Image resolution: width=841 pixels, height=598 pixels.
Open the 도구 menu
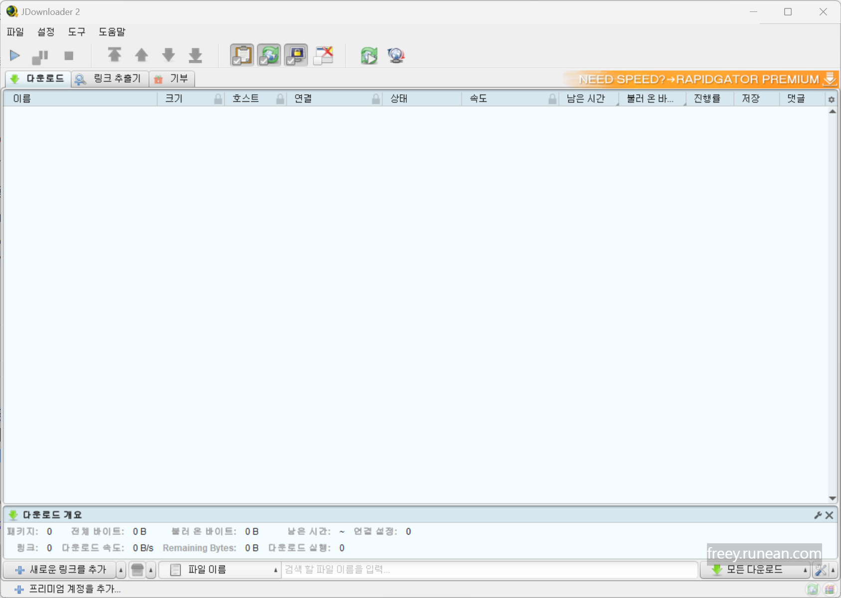point(77,31)
